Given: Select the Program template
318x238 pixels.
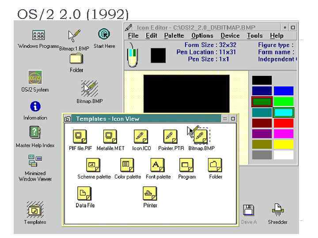Looking at the screenshot, I should click(x=186, y=165).
